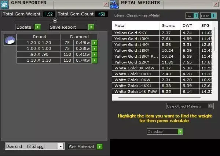Click the Update button
The height and width of the screenshot is (156, 220).
pyautogui.click(x=28, y=27)
